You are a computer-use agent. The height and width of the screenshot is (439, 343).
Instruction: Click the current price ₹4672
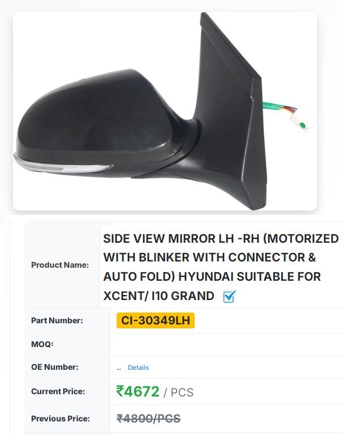pyautogui.click(x=138, y=391)
